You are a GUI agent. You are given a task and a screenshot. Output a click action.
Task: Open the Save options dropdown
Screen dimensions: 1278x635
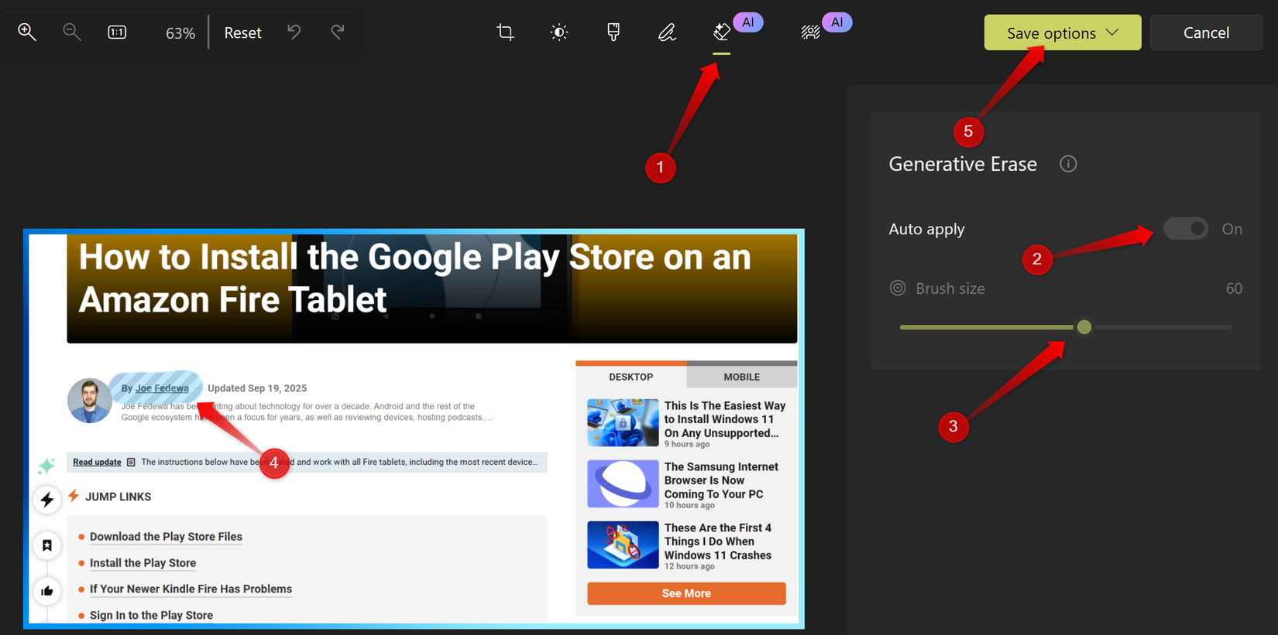[x=1062, y=32]
